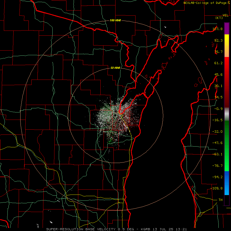Viewport: 231px width, 231px height.
Task: Click the -16.5 velocity scale value
Action: (217, 120)
